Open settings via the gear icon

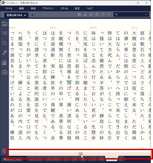(4, 151)
